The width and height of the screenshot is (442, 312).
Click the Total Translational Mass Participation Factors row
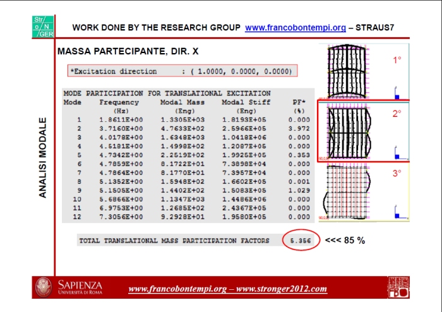click(x=174, y=241)
